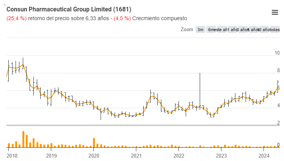Click the 2023 x-axis label
The width and height of the screenshot is (284, 161).
(x=221, y=156)
